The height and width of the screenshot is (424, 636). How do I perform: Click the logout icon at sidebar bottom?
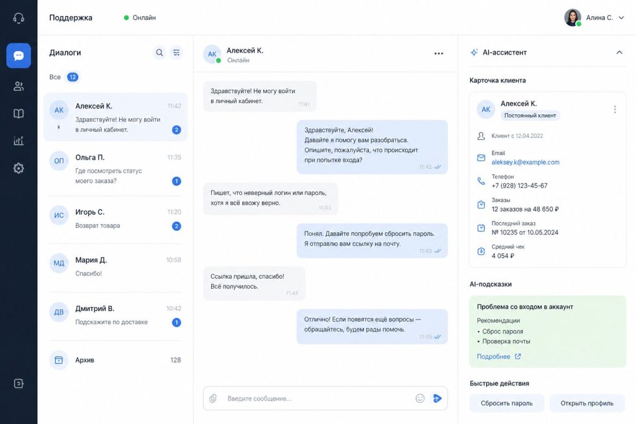pyautogui.click(x=19, y=384)
